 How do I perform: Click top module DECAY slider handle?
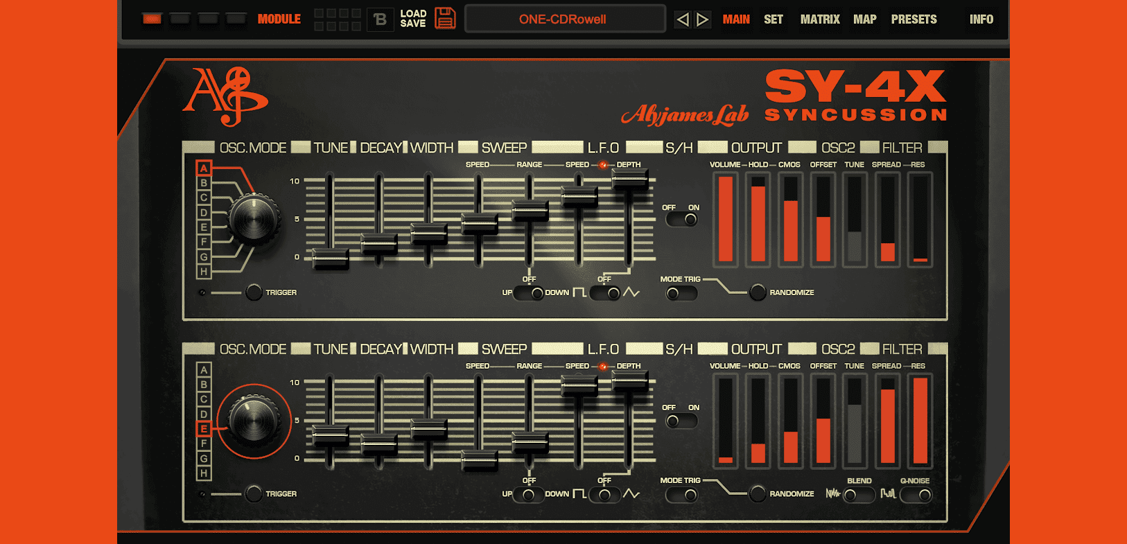[379, 244]
